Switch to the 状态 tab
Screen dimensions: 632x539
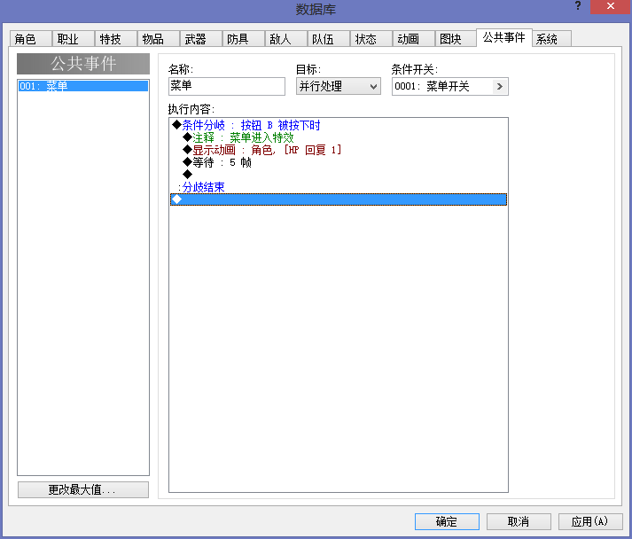point(371,39)
